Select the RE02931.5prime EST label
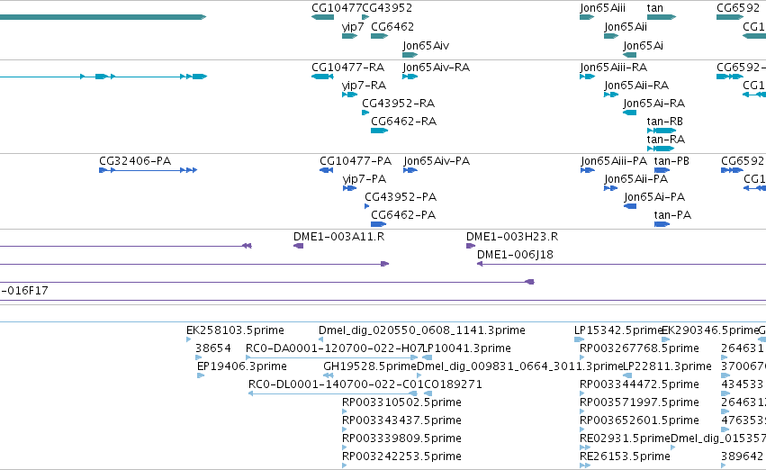The height and width of the screenshot is (470, 766). (x=625, y=438)
